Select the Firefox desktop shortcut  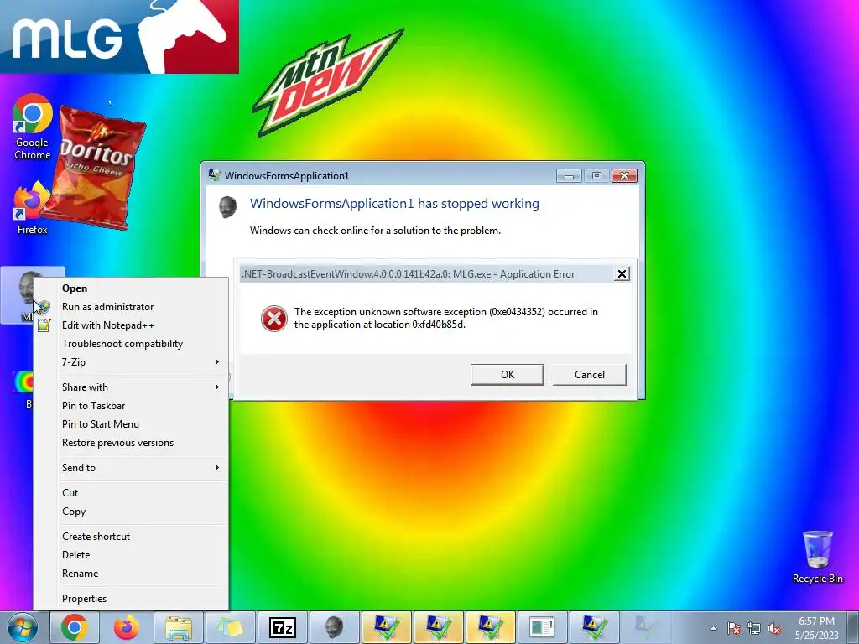[x=33, y=208]
